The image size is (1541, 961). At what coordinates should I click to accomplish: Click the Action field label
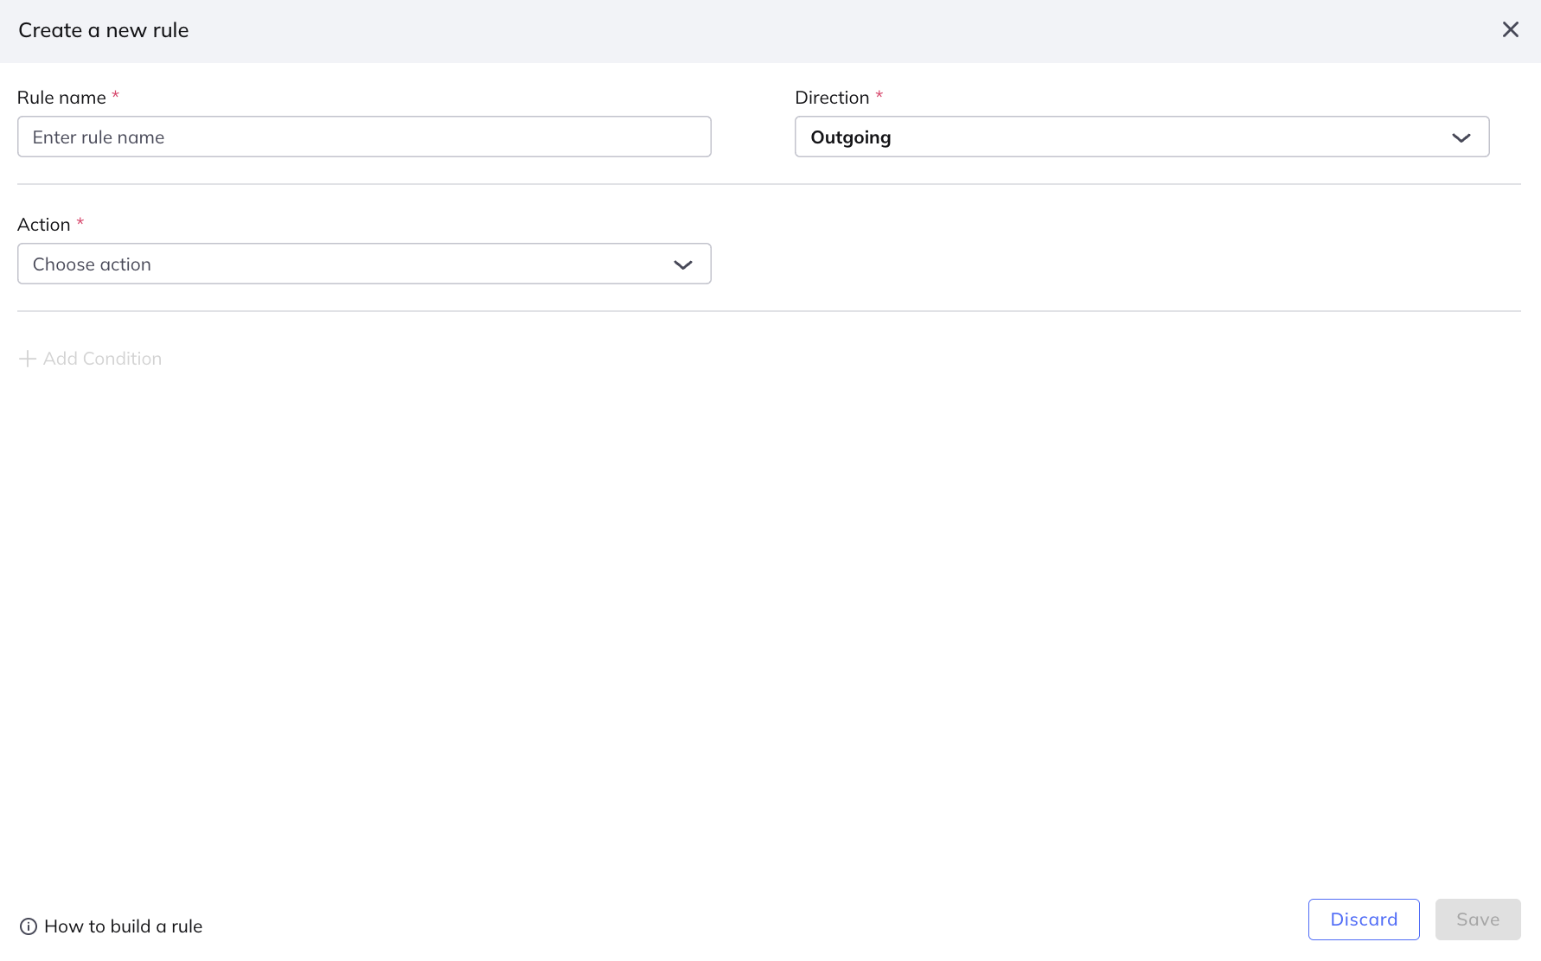point(43,225)
